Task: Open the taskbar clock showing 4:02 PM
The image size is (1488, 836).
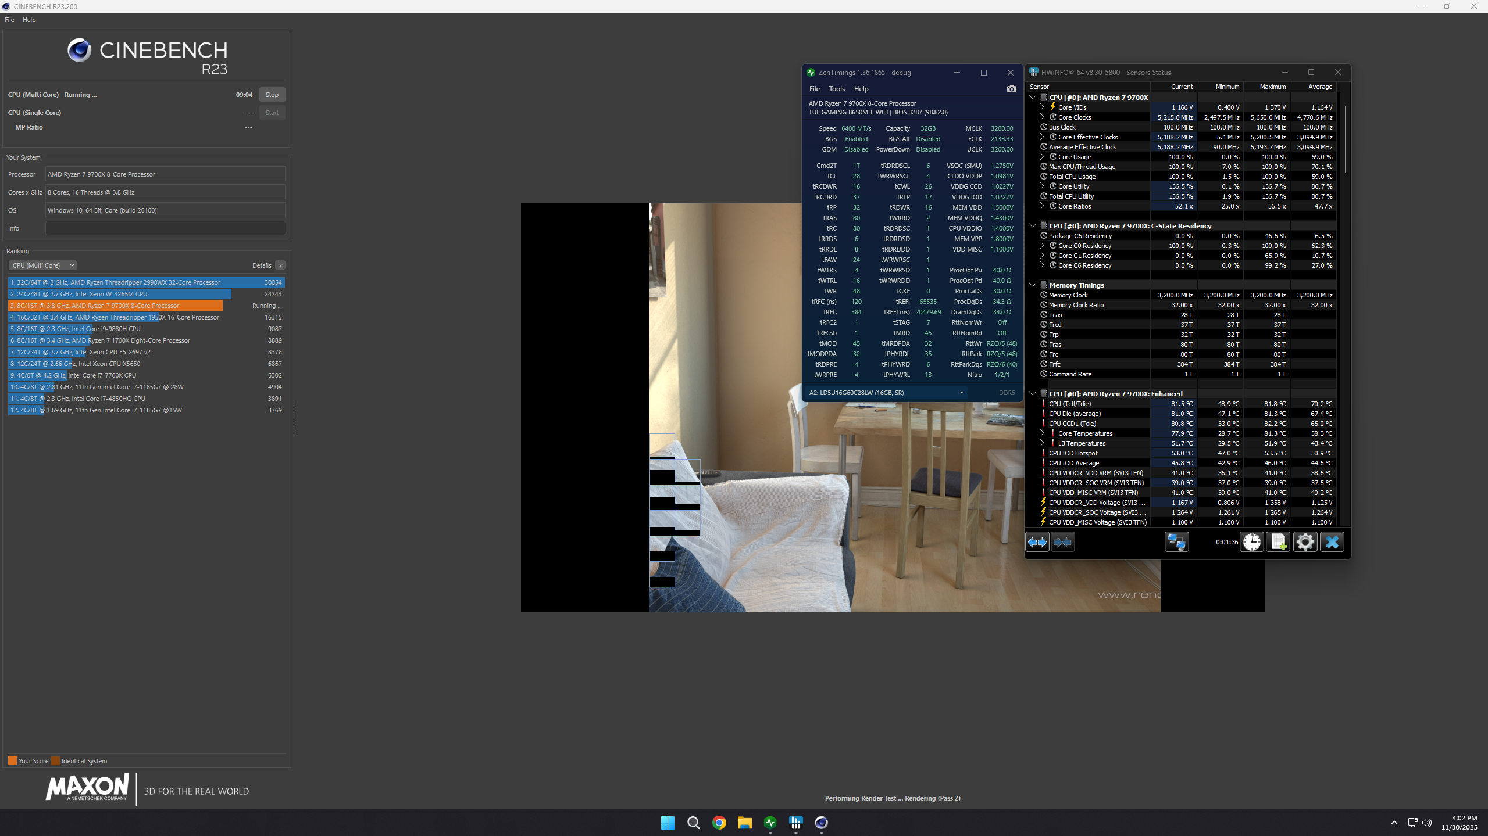Action: click(1459, 823)
